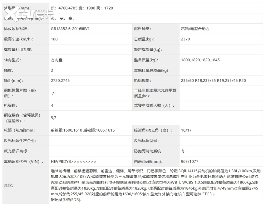Click the 外形尺寸 length width height values

[82, 8]
